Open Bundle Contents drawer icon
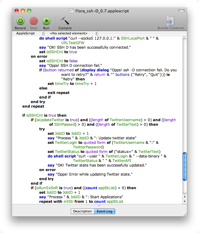The image size is (199, 233). point(171,21)
